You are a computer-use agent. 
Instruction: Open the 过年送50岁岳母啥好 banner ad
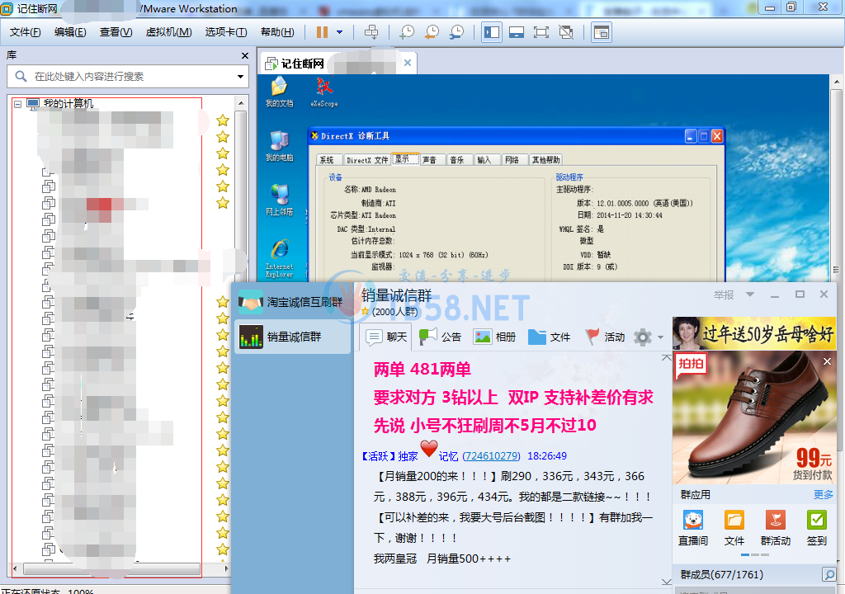pyautogui.click(x=754, y=333)
